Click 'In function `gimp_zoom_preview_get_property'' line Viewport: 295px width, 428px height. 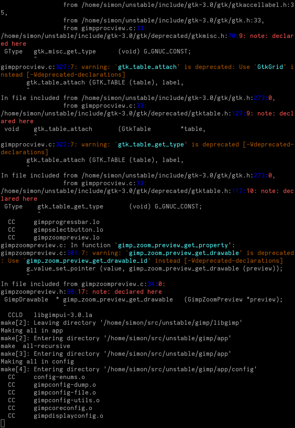click(118, 245)
